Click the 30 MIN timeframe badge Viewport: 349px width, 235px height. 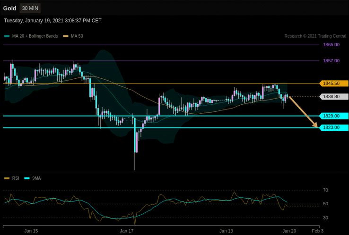tap(30, 8)
